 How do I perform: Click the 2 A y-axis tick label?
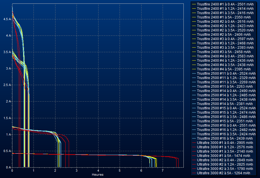click(x=8, y=102)
